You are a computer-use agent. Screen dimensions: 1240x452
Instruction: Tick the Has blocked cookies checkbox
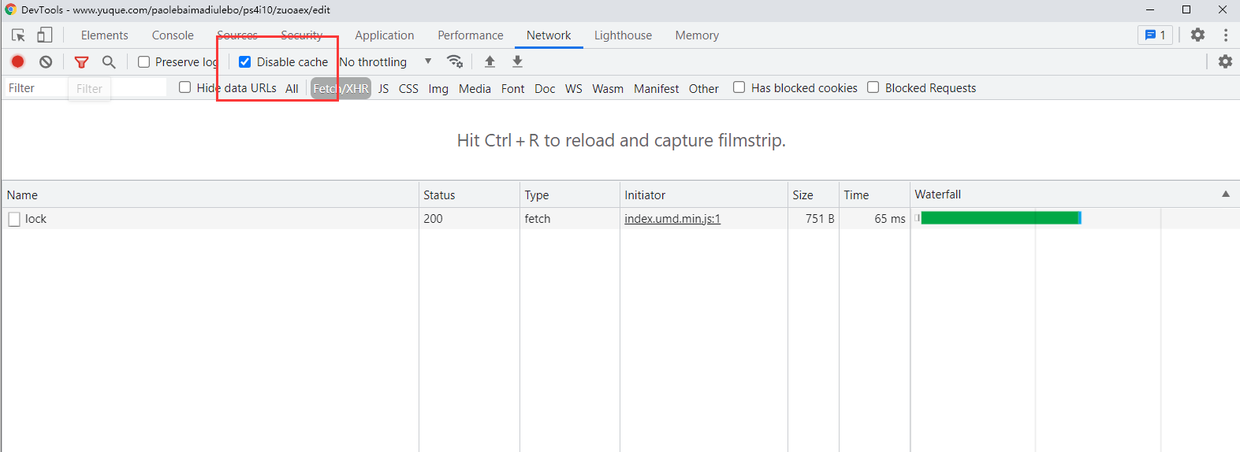click(739, 87)
